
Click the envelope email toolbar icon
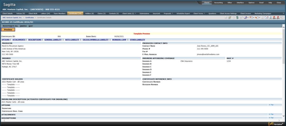point(267,17)
